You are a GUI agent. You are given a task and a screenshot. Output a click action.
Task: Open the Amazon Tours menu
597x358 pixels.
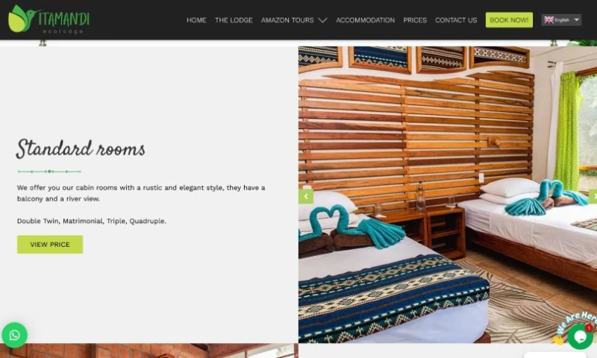coord(287,20)
